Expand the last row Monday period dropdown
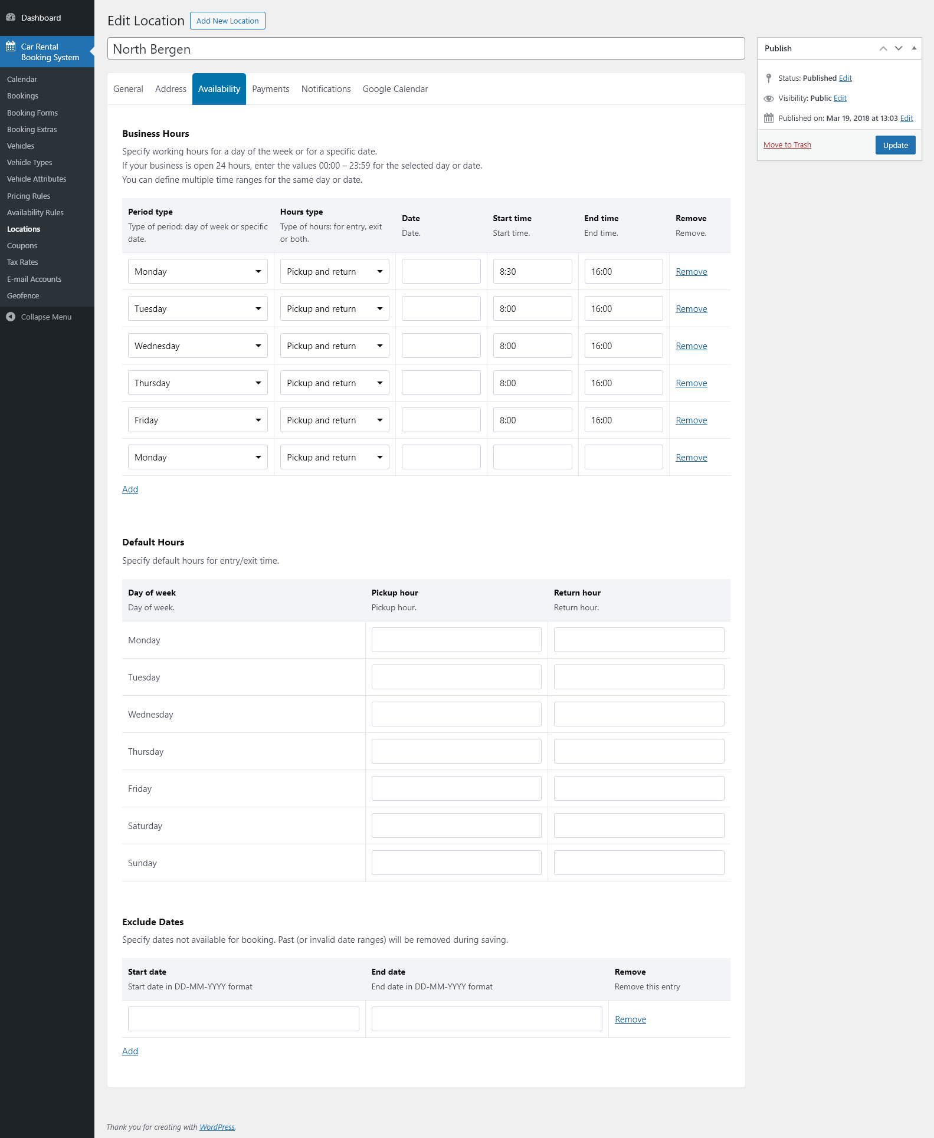This screenshot has height=1138, width=934. (x=198, y=458)
